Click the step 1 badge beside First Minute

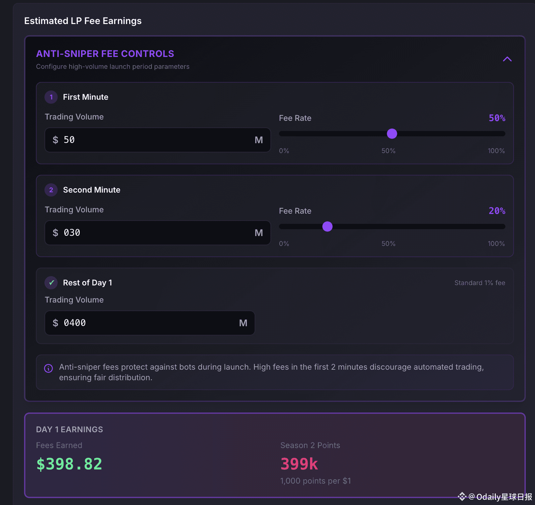[51, 97]
